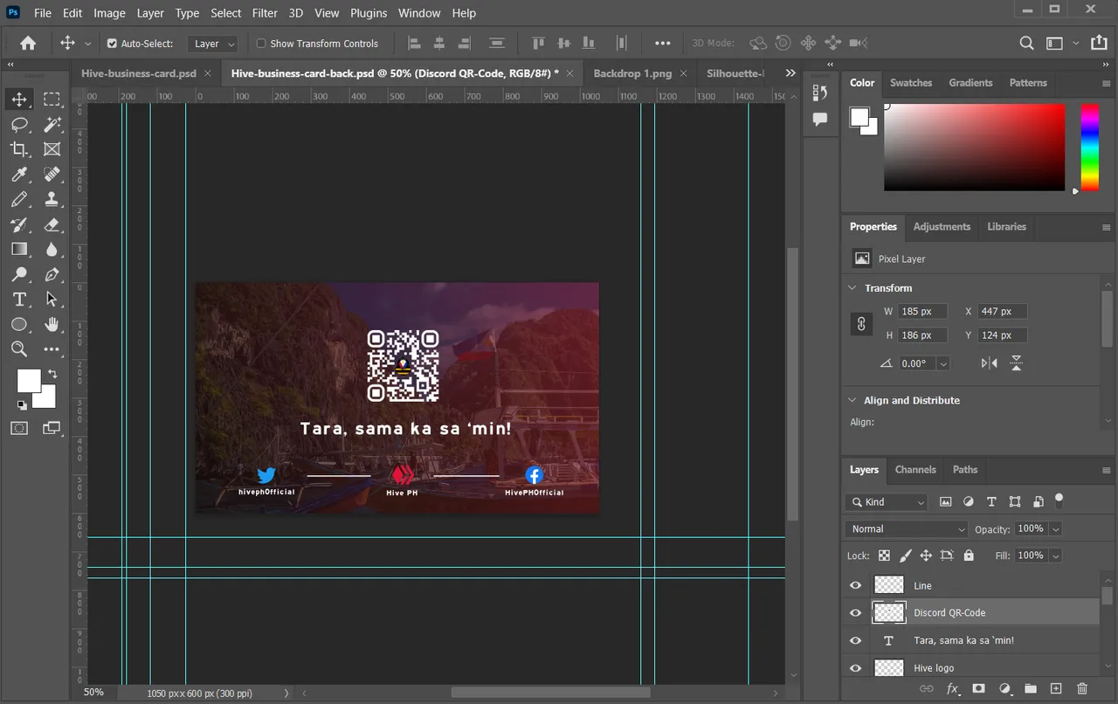Toggle the width-height link constraint

coord(861,323)
